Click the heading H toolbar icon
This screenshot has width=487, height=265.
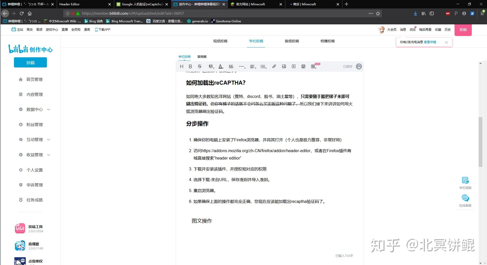click(x=182, y=66)
